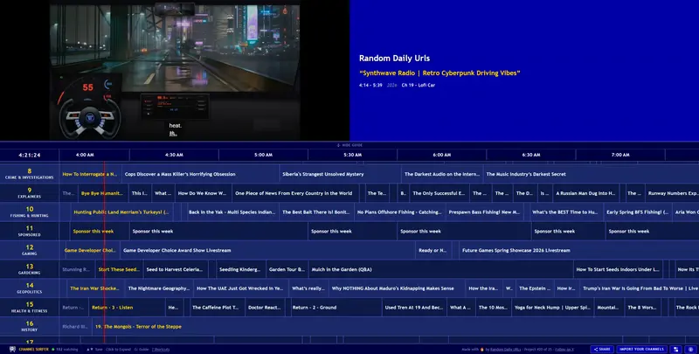The width and height of the screenshot is (699, 354).
Task: Select channel 14 Geopolitics
Action: tap(30, 288)
